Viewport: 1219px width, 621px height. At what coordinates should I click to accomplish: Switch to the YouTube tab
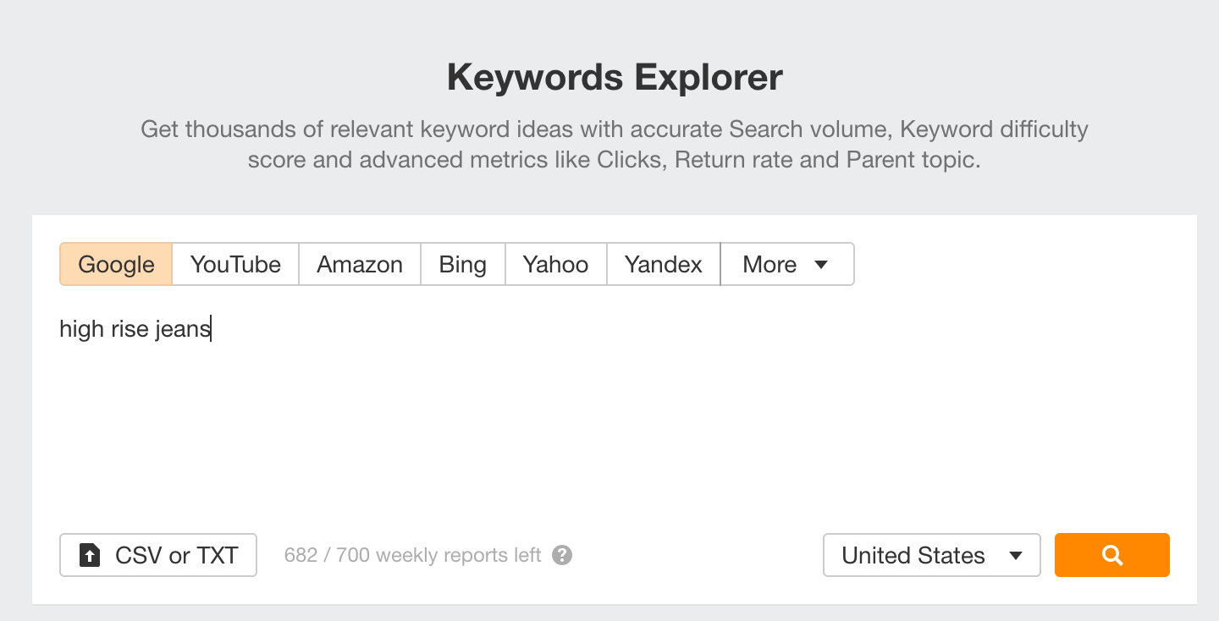pyautogui.click(x=235, y=265)
